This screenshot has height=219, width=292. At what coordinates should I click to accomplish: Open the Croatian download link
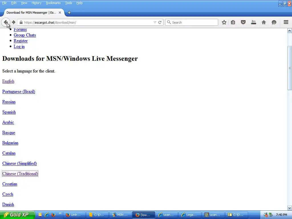tap(10, 184)
